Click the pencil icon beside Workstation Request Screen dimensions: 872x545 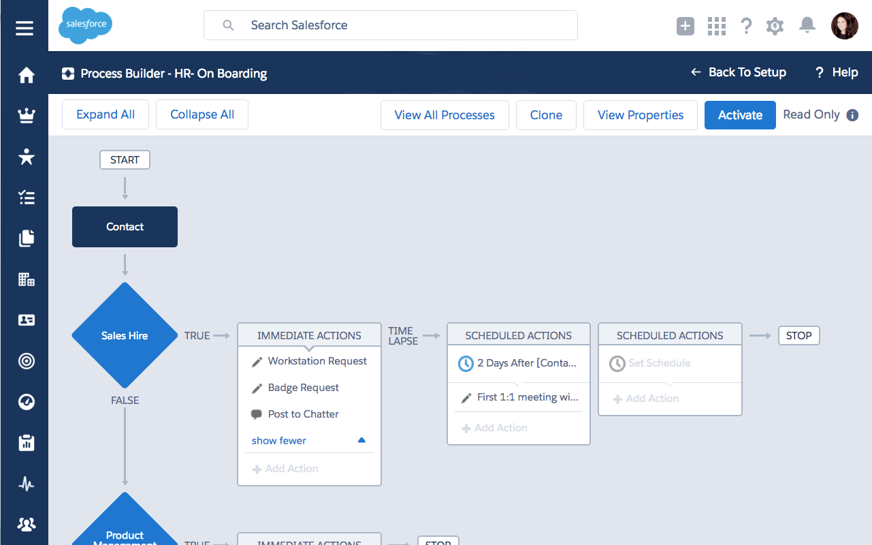pyautogui.click(x=257, y=362)
